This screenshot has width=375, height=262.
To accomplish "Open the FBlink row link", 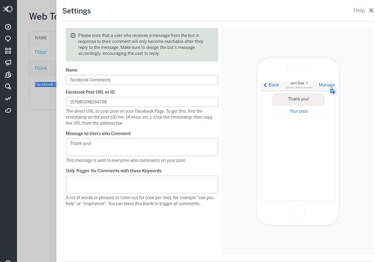I will [x=41, y=68].
